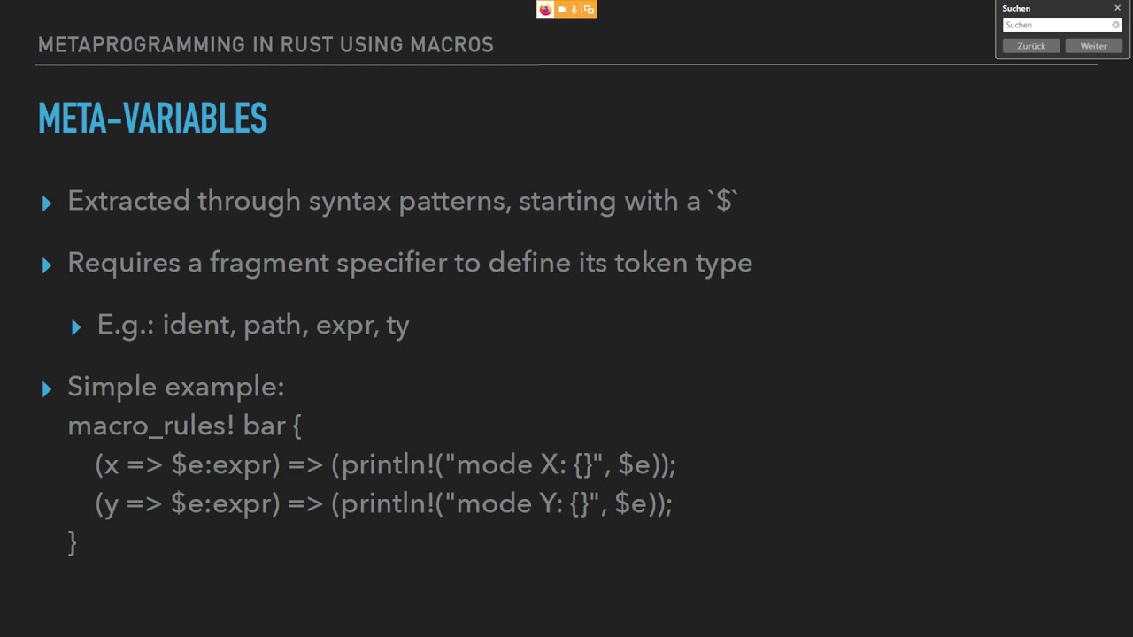This screenshot has height=637, width=1133.
Task: Click the bullet arrow beside 'Simple example:'
Action: coord(47,389)
